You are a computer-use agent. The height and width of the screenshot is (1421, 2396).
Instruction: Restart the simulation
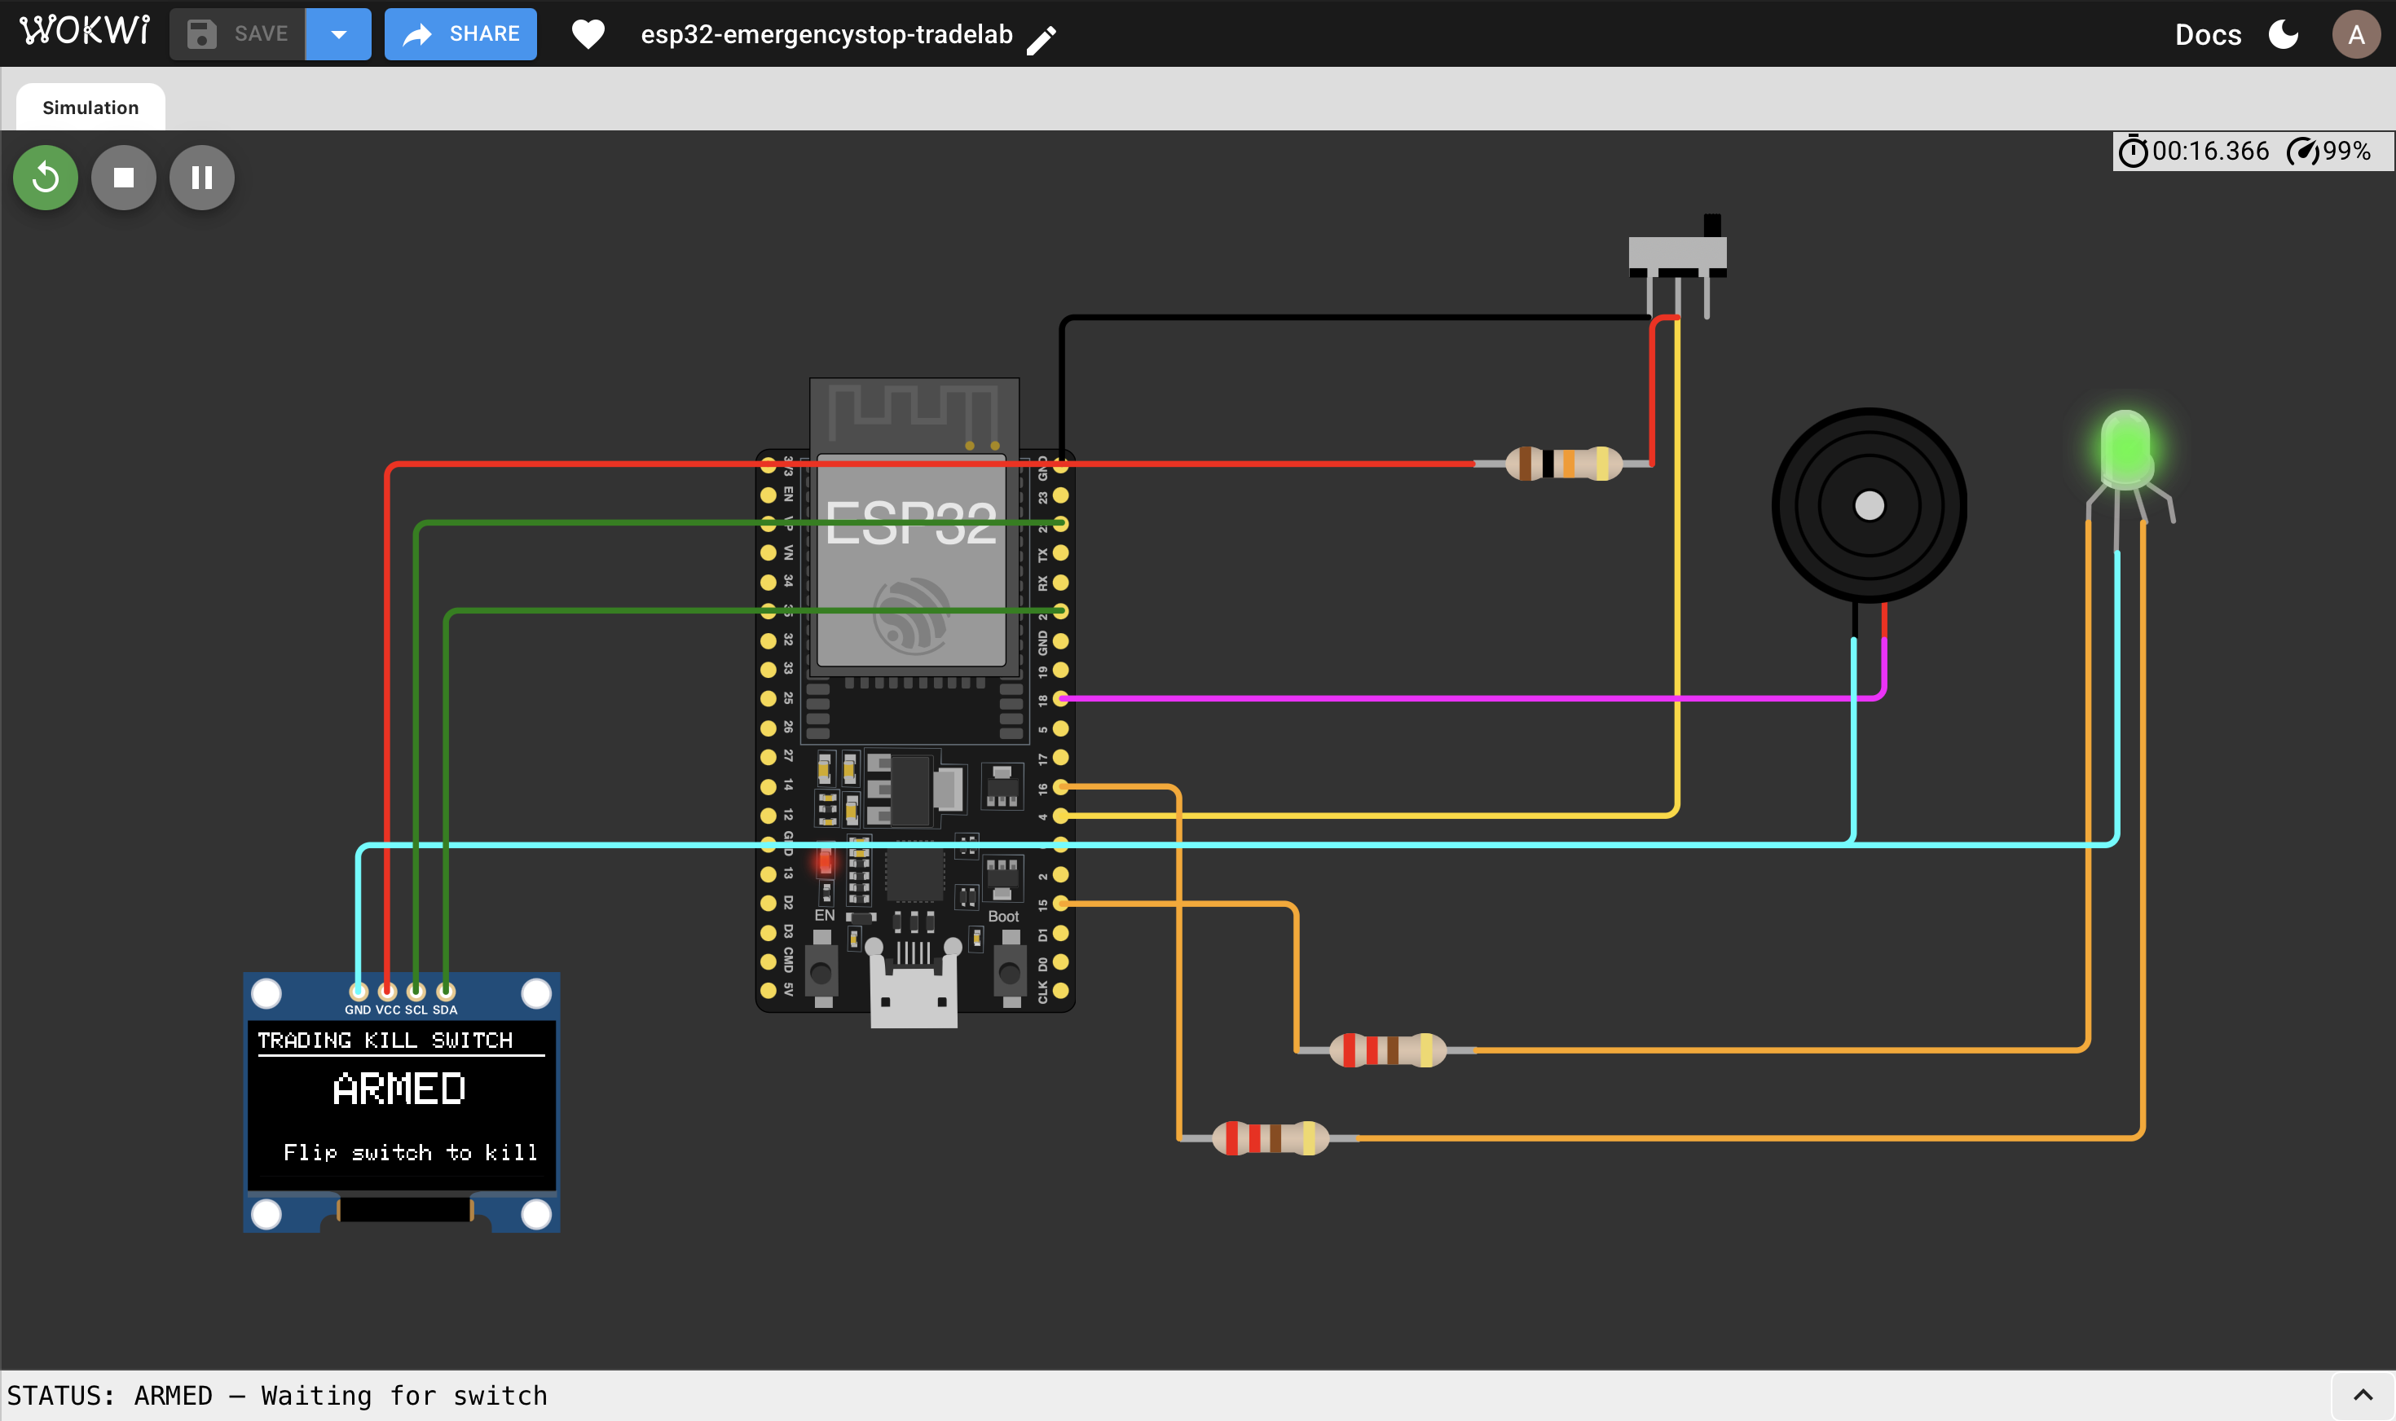tap(46, 177)
